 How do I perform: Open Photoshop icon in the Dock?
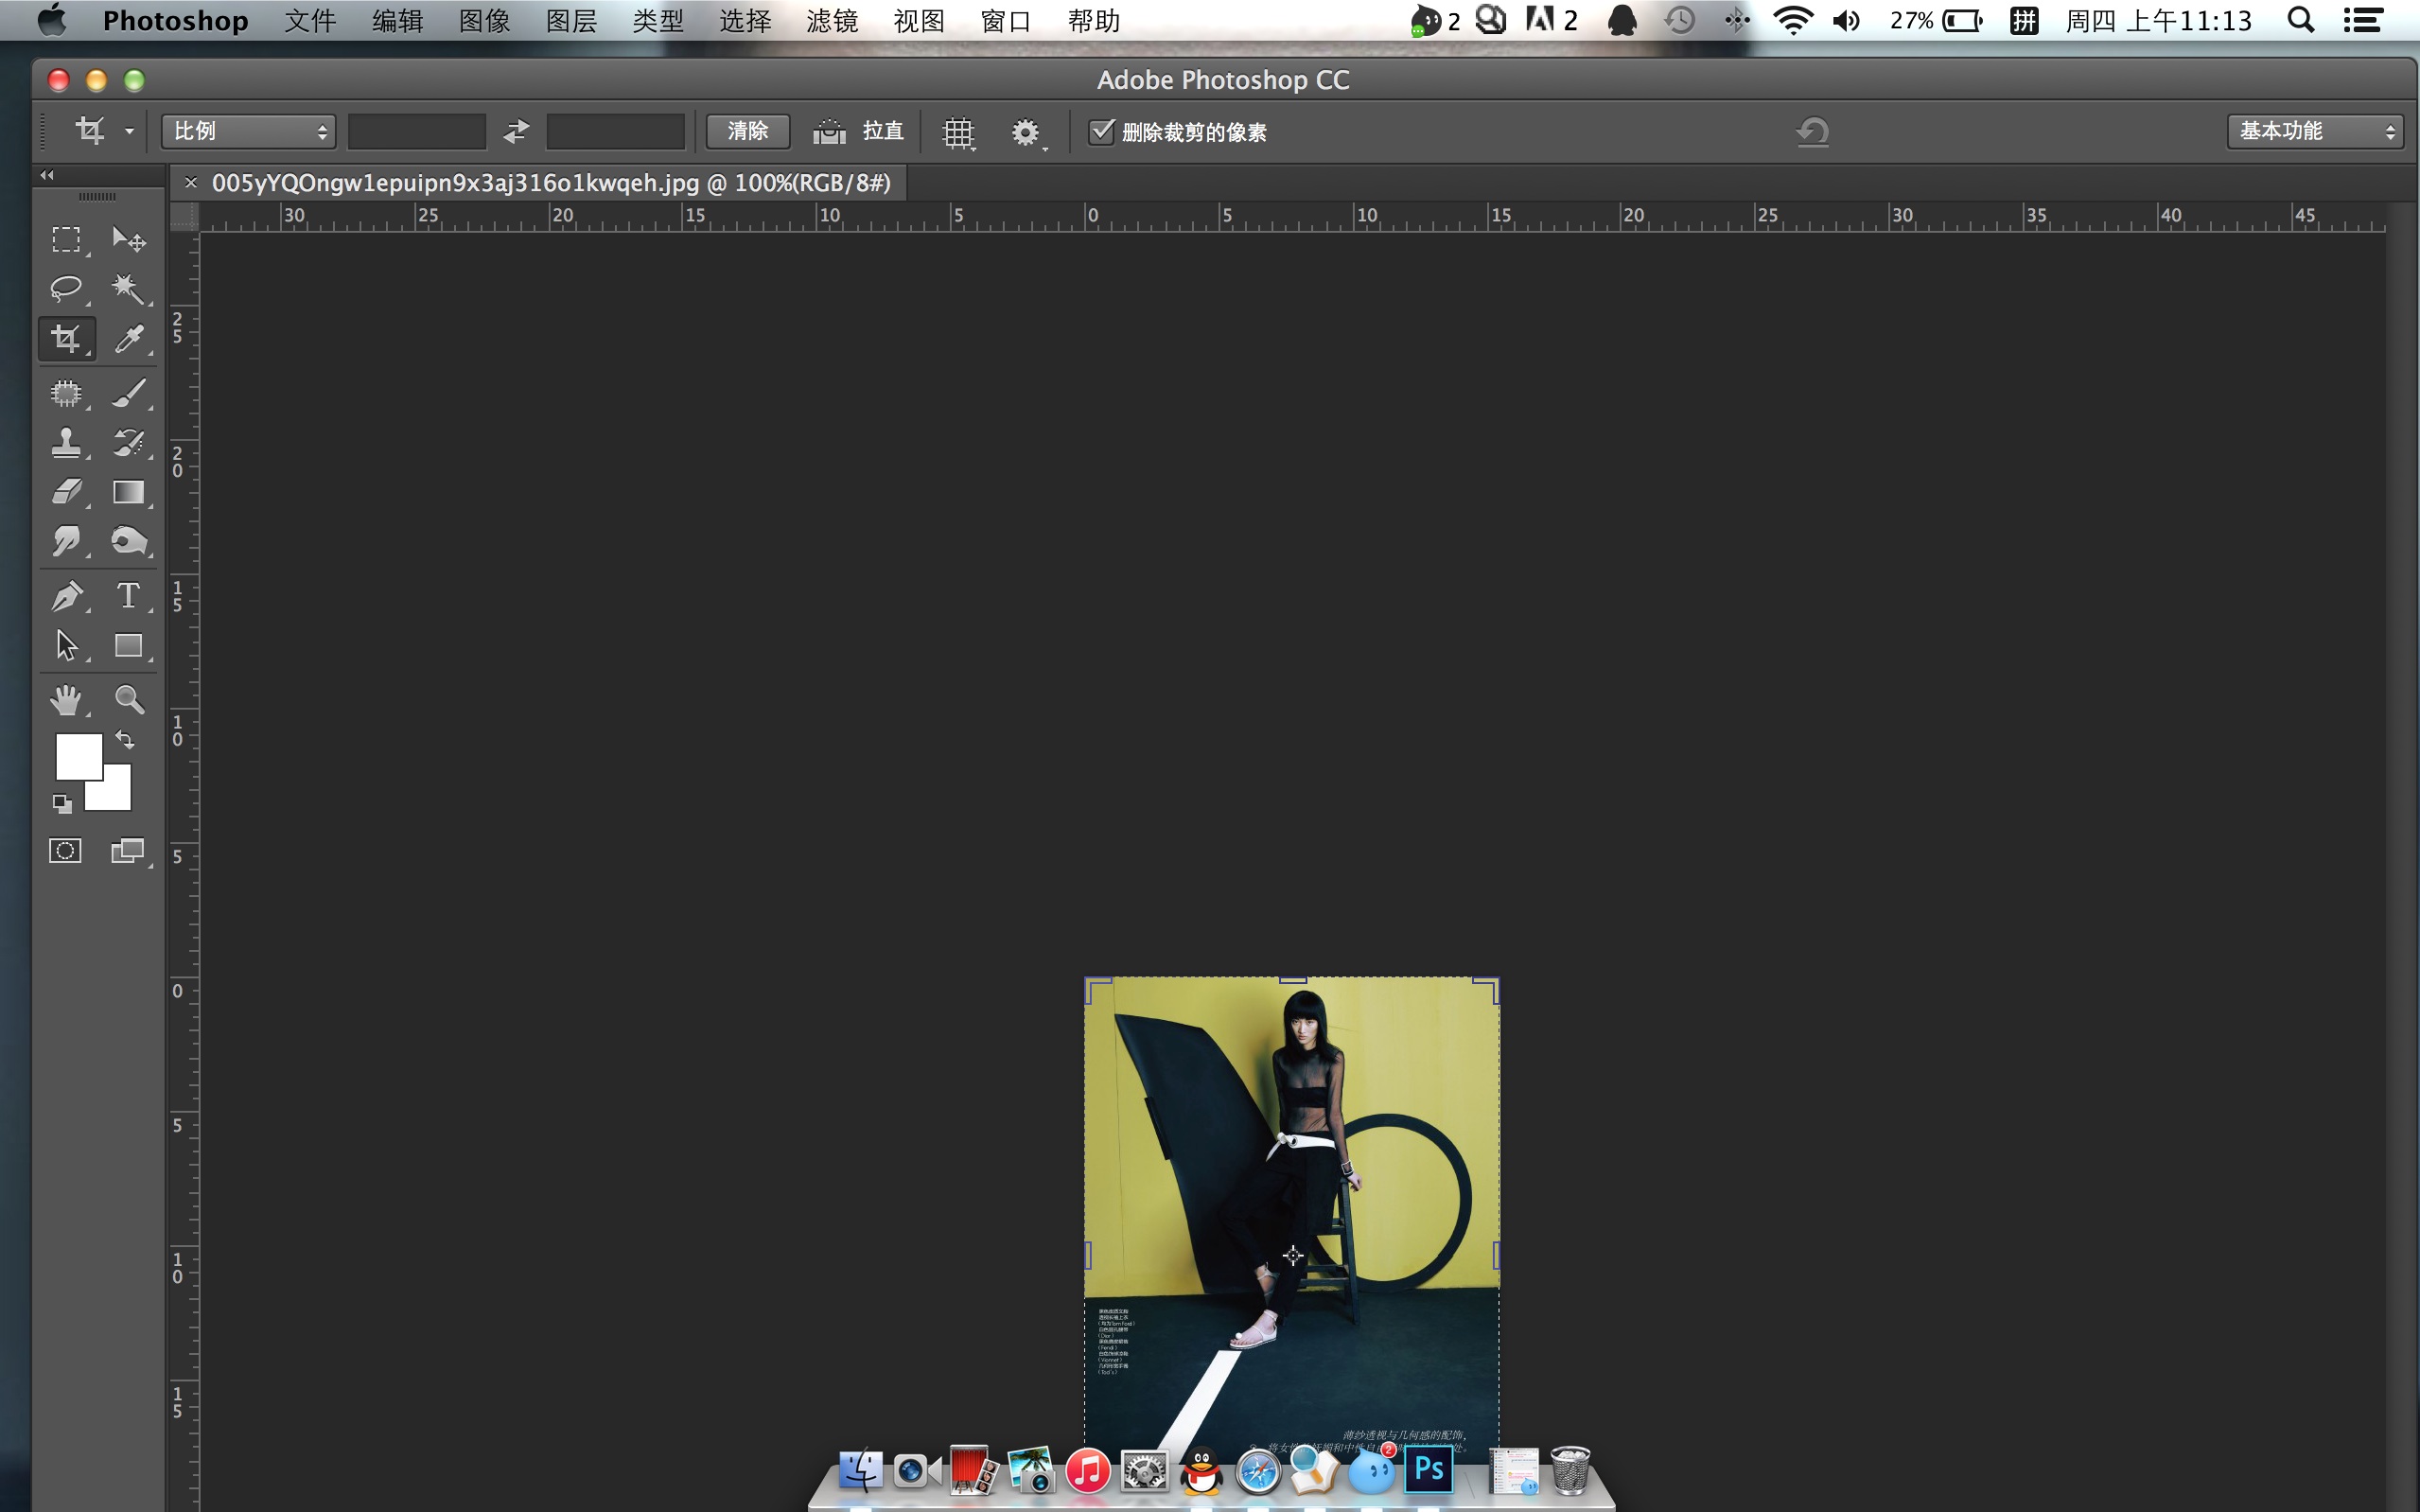pos(1429,1469)
